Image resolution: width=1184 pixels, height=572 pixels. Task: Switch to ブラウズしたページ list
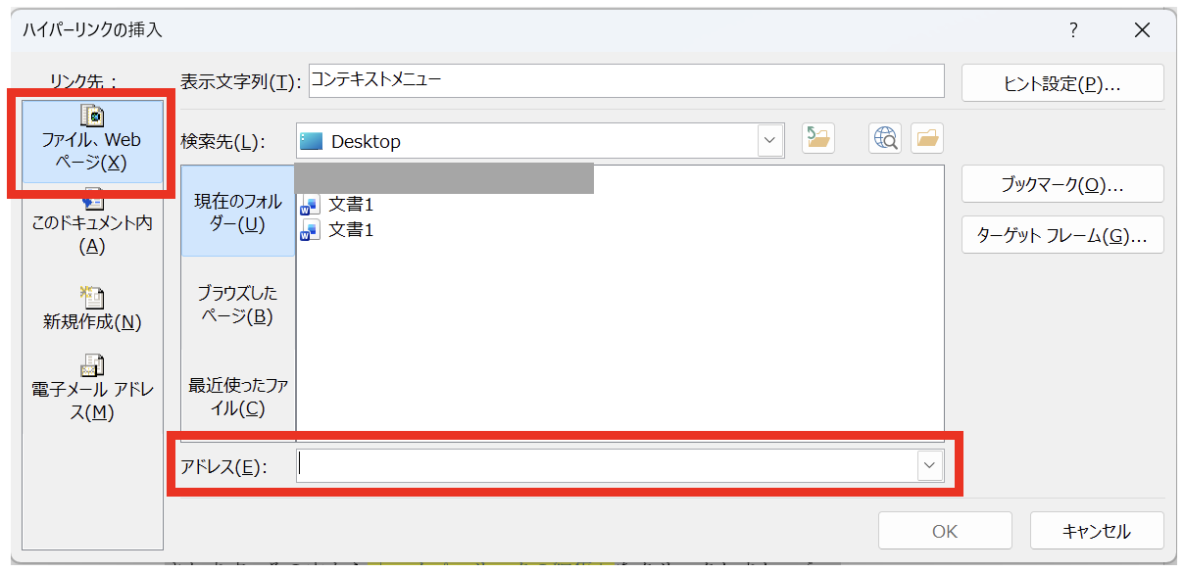(x=238, y=305)
